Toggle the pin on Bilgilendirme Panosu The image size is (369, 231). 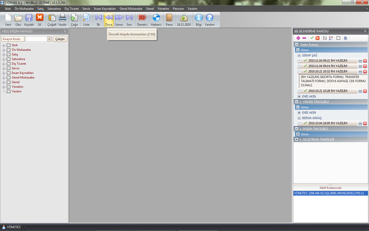[x=365, y=31]
